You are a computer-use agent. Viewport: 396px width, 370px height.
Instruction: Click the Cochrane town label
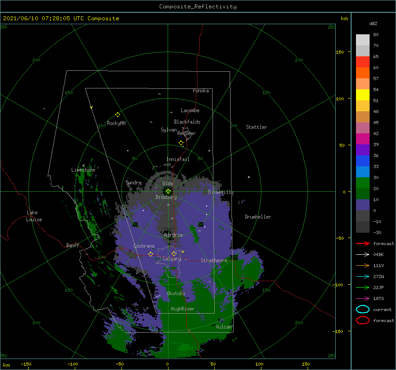point(144,246)
